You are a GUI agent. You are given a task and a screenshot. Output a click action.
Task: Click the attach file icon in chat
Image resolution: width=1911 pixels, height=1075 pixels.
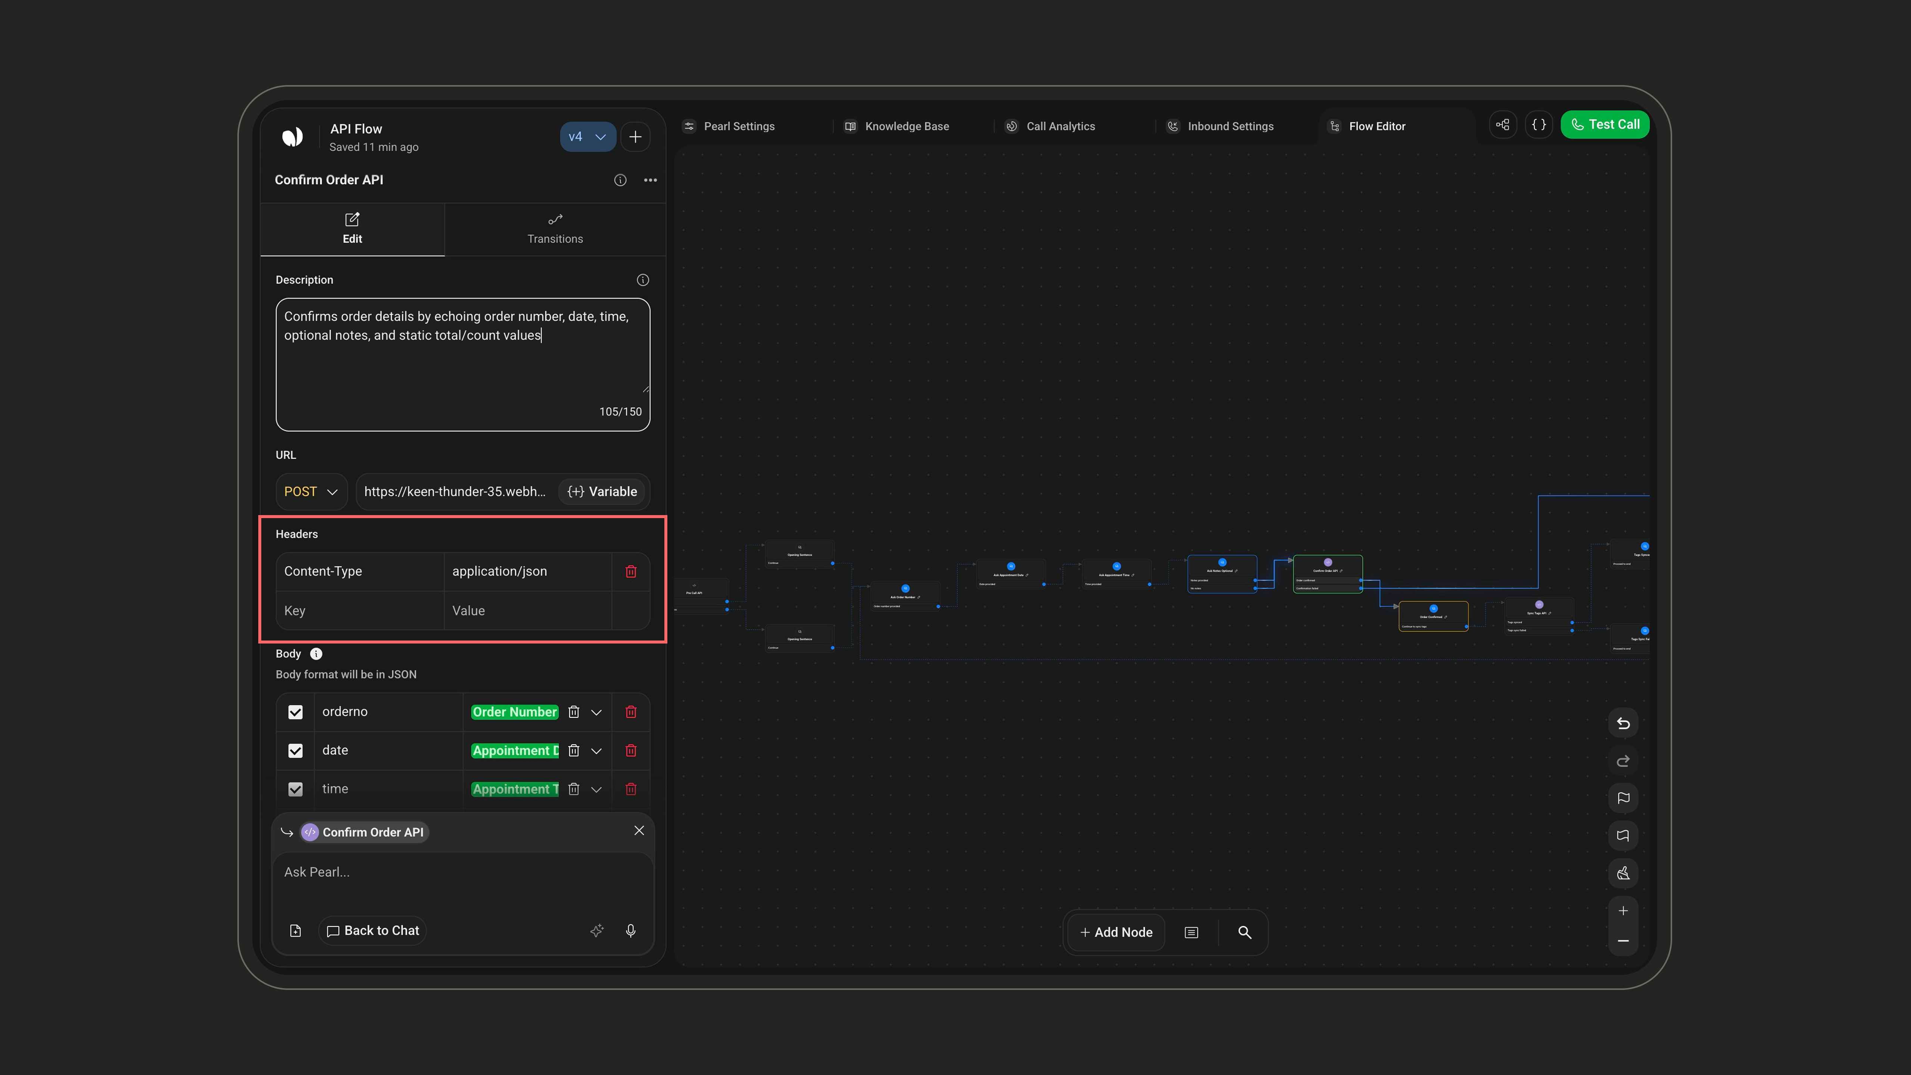(295, 931)
